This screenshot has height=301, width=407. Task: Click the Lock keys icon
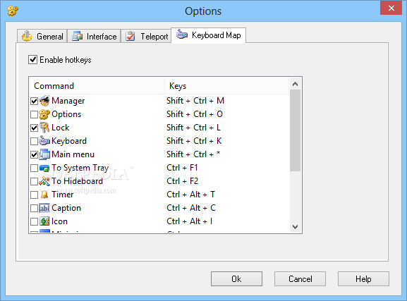pyautogui.click(x=44, y=128)
